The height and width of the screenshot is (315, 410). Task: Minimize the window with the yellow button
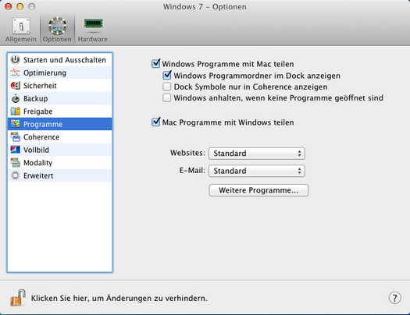pyautogui.click(x=20, y=6)
